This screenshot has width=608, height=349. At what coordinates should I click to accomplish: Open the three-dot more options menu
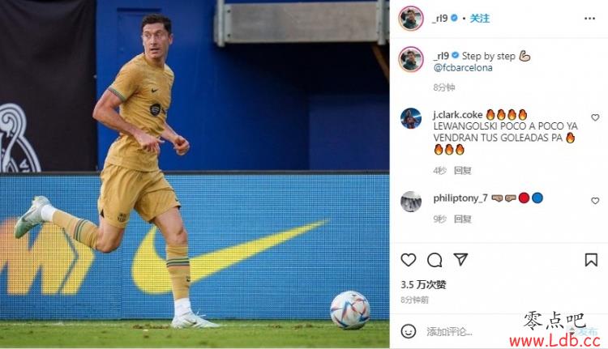589,18
